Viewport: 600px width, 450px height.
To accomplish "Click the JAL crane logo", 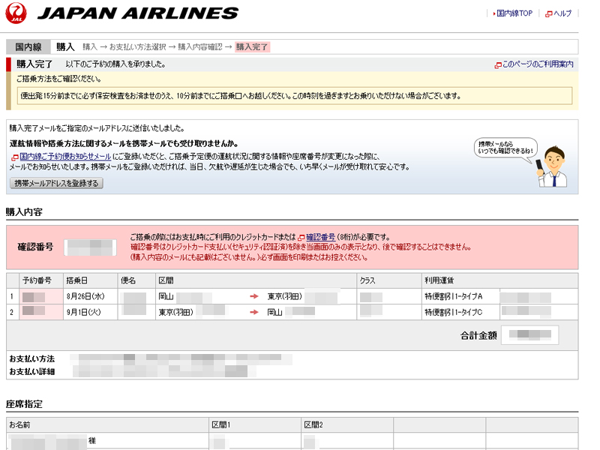I will click(16, 13).
